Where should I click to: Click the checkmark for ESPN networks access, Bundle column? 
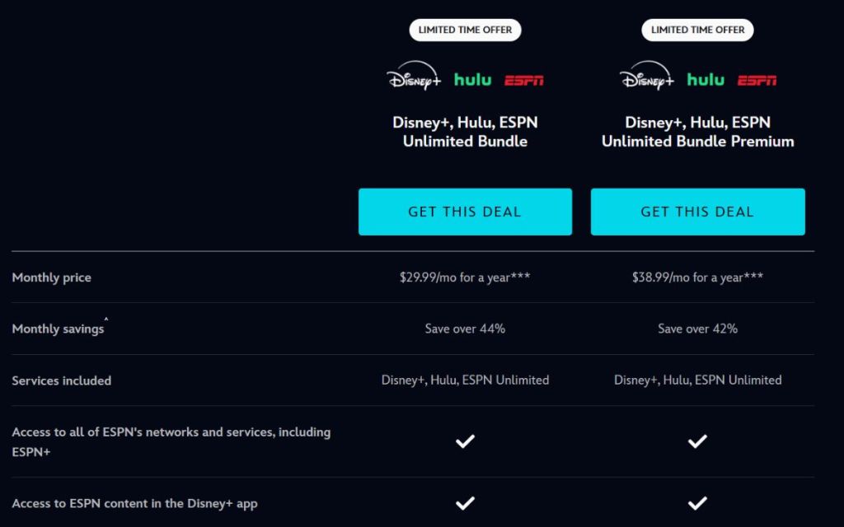[464, 441]
